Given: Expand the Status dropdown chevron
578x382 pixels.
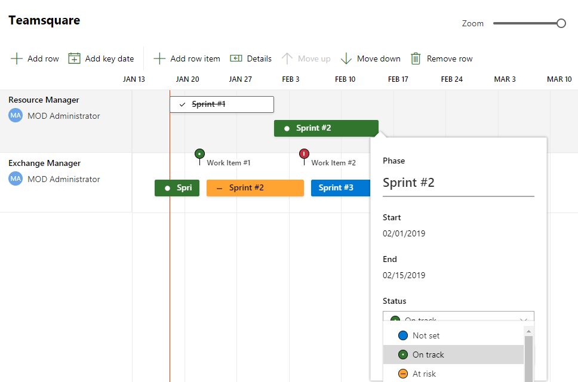Looking at the screenshot, I should click(x=524, y=319).
